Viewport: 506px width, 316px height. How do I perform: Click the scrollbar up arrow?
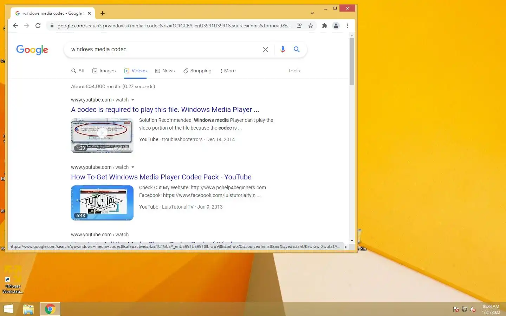tap(352, 36)
